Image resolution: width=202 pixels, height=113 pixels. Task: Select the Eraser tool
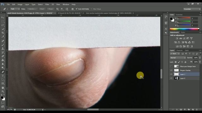(3, 56)
